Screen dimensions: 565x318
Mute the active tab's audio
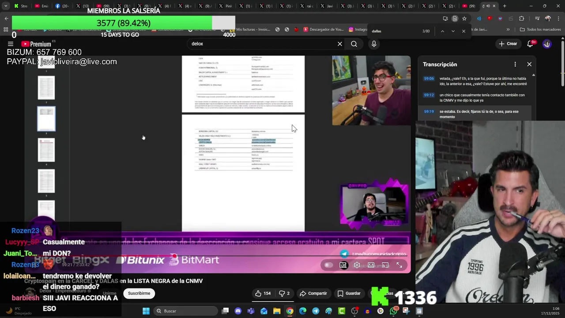point(488,6)
